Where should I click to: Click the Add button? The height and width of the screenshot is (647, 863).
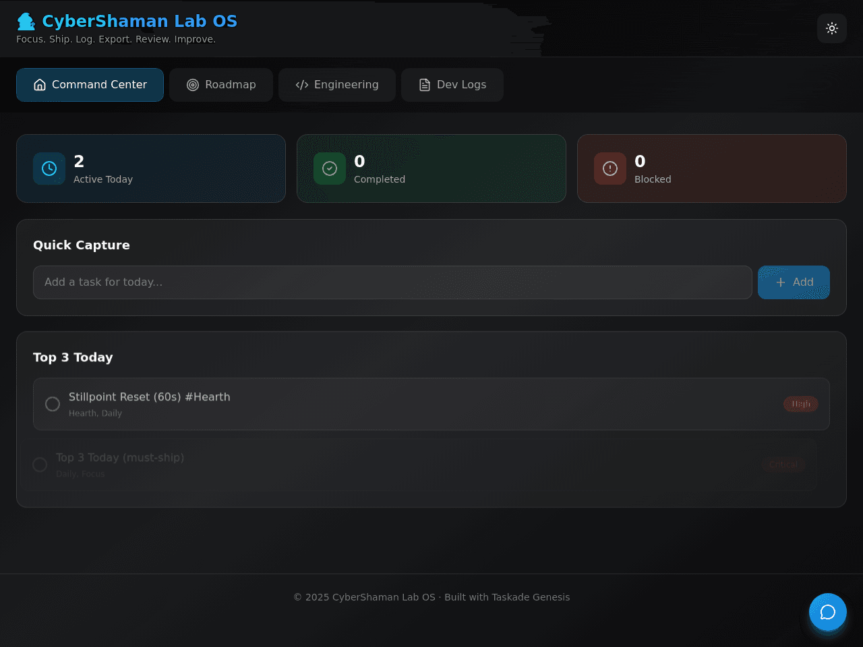point(794,282)
